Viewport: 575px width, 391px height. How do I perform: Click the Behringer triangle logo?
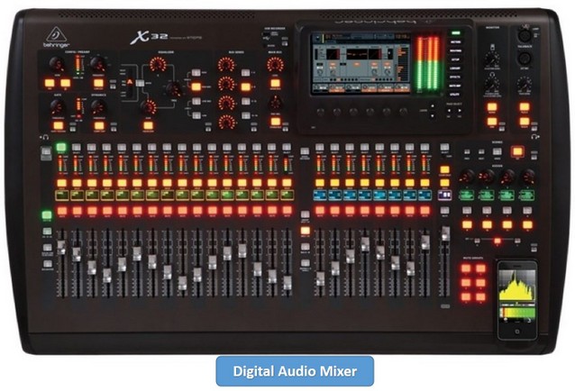coord(56,34)
